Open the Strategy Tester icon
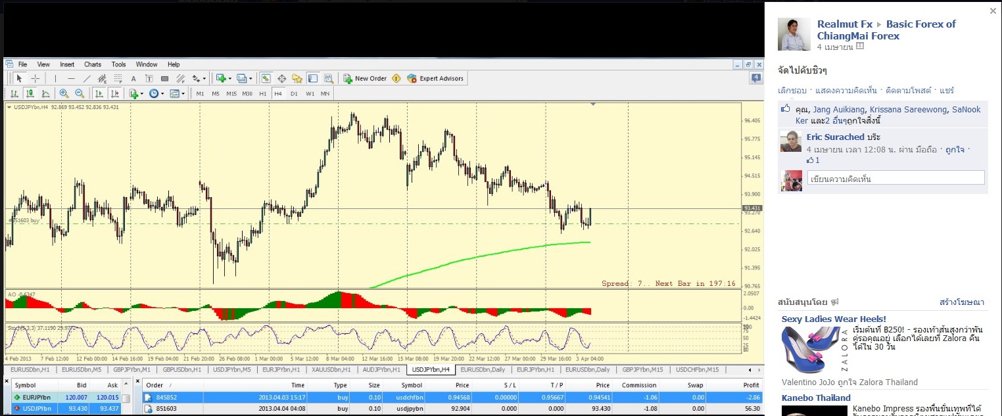The height and width of the screenshot is (416, 1002). coord(329,78)
